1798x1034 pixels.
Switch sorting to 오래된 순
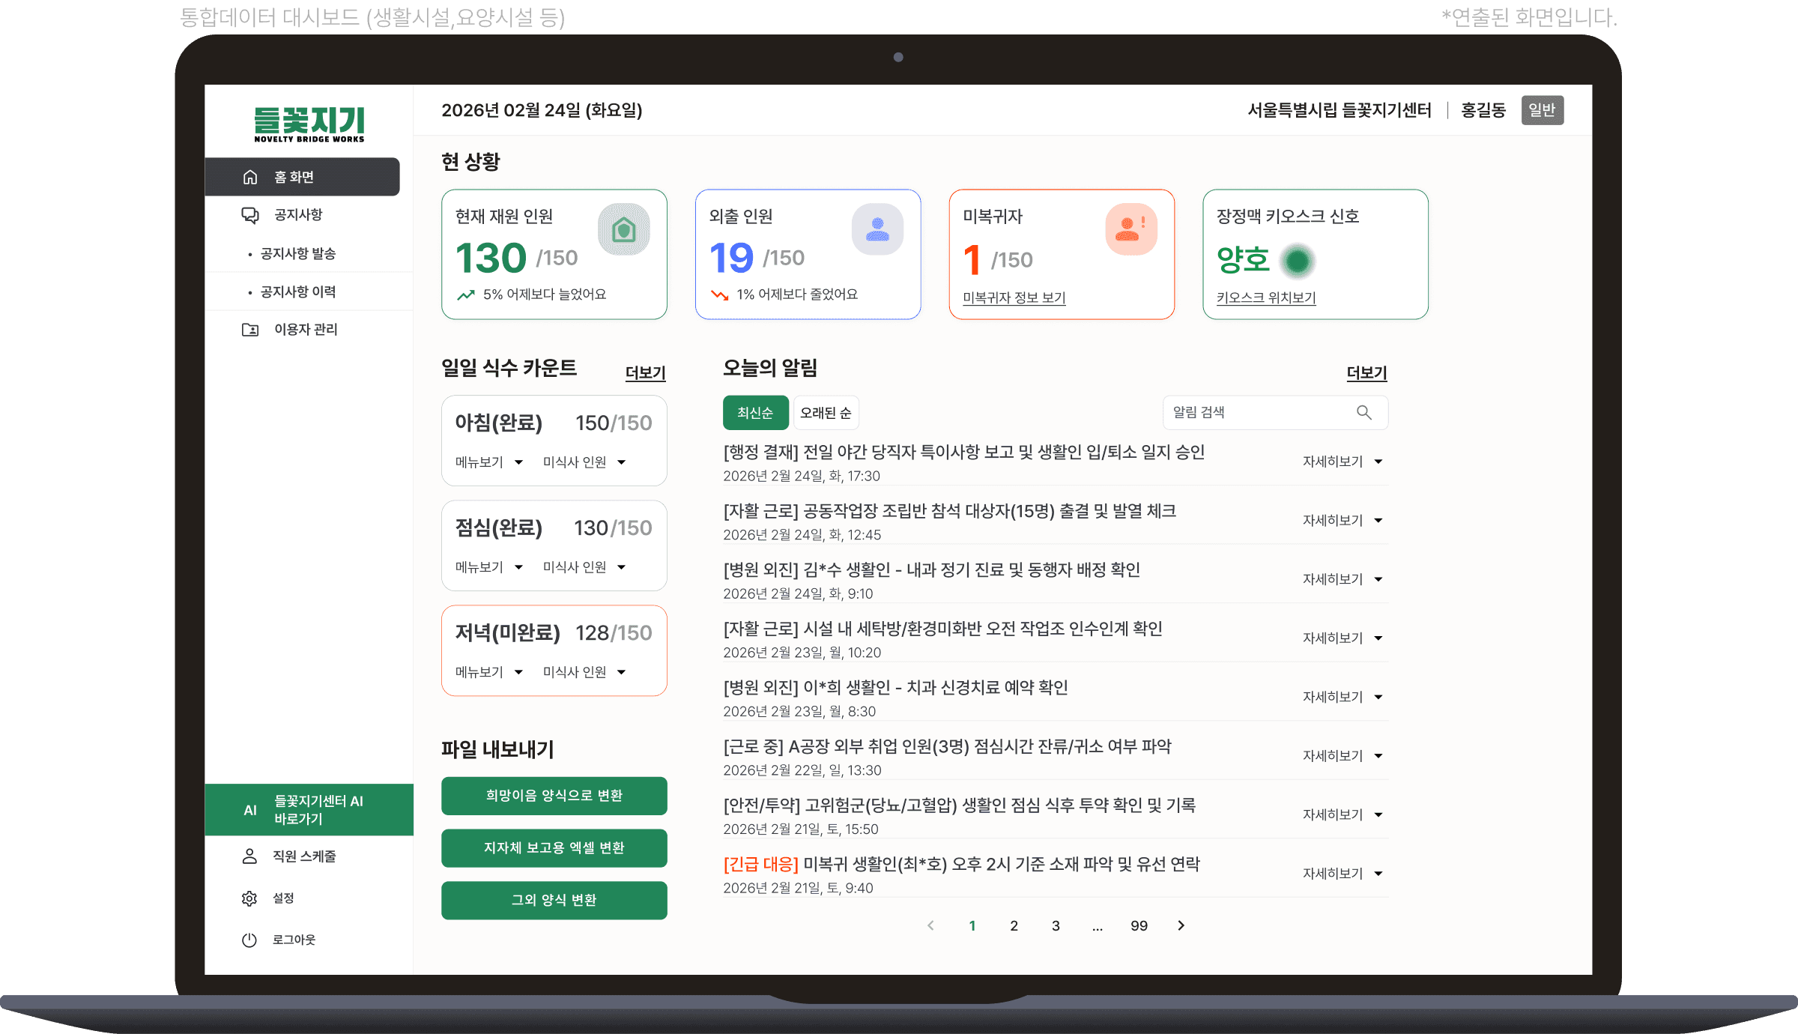point(826,413)
